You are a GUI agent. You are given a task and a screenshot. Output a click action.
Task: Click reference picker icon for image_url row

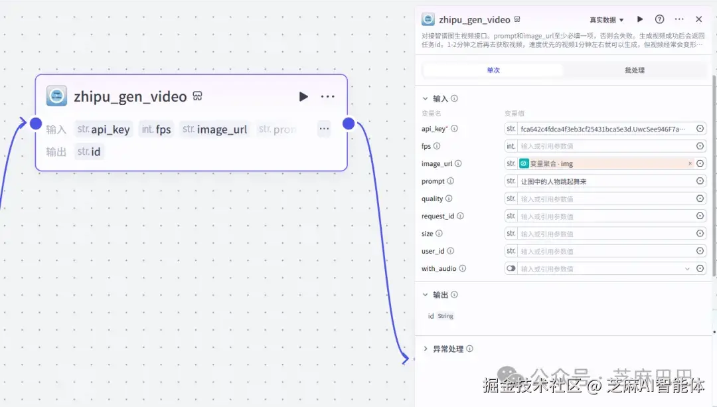(700, 163)
